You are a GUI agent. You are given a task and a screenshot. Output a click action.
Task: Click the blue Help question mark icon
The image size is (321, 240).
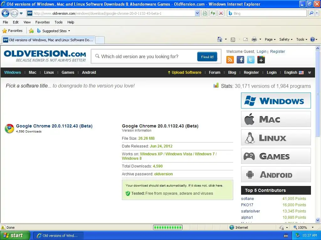tap(313, 39)
